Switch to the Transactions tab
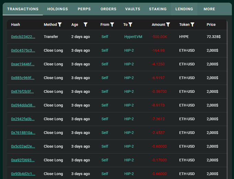 (23, 9)
